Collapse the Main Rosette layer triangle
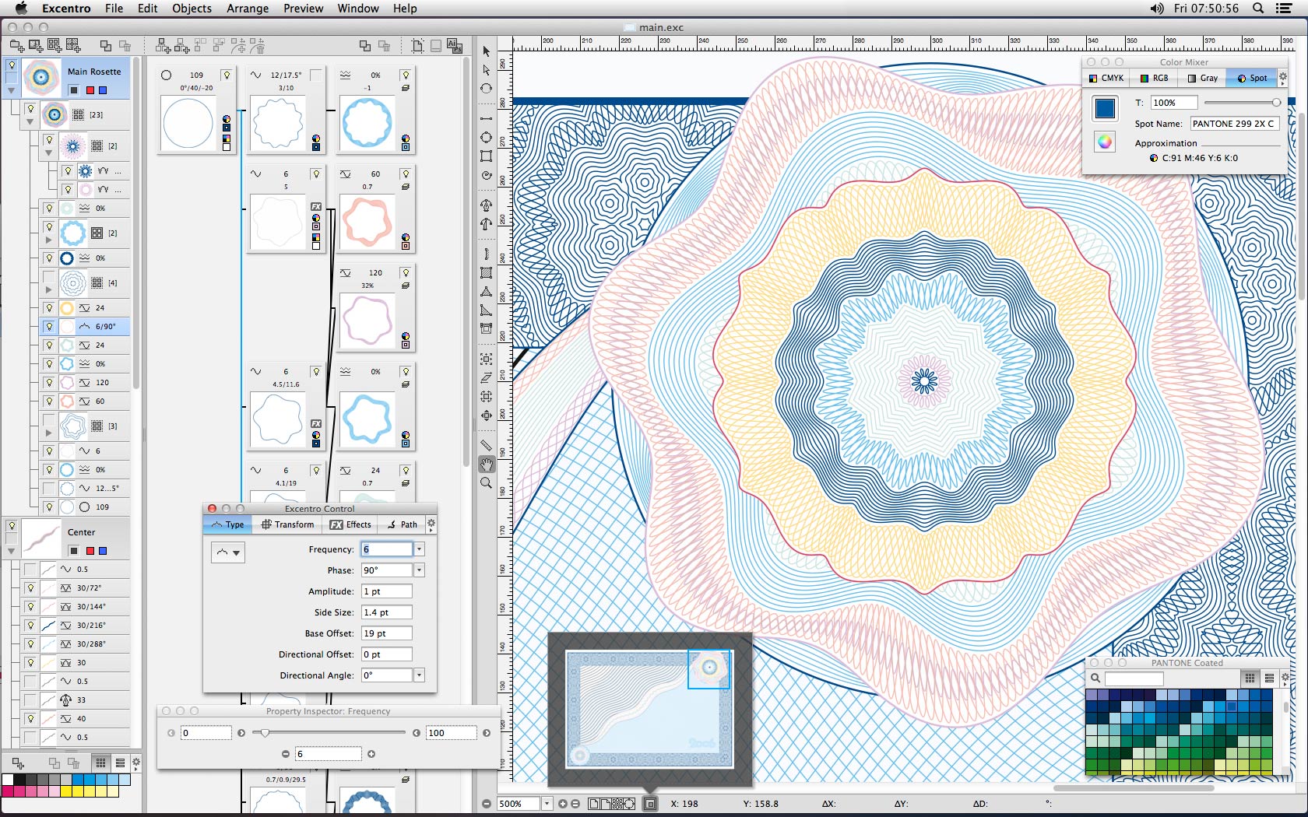The width and height of the screenshot is (1308, 817). (x=12, y=91)
